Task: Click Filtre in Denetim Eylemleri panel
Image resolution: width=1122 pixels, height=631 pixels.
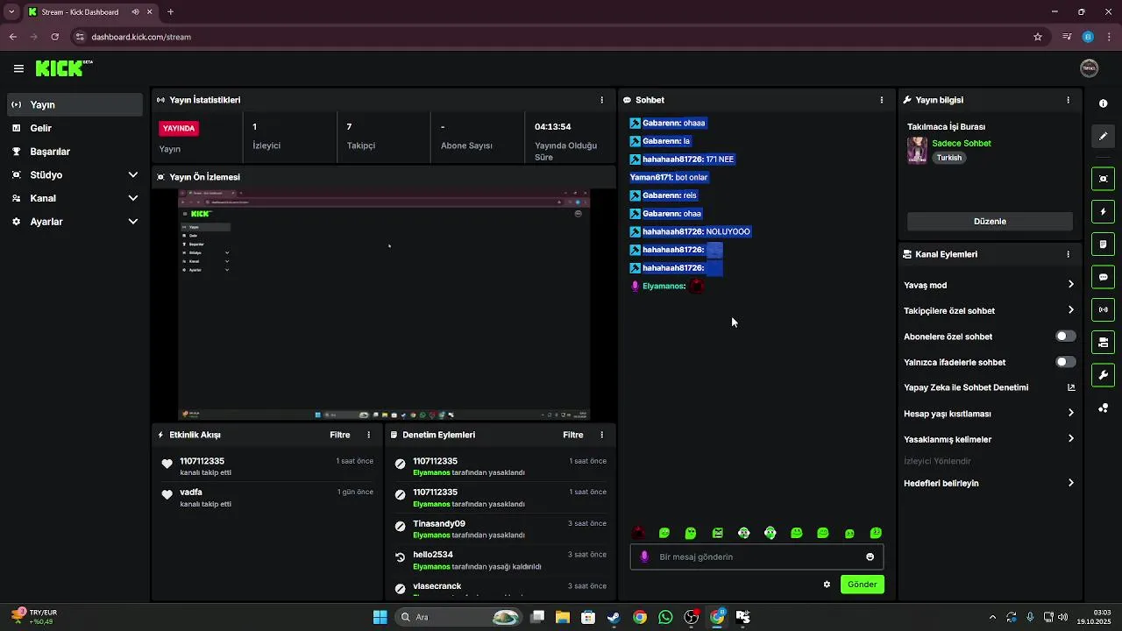Action: pos(573,435)
